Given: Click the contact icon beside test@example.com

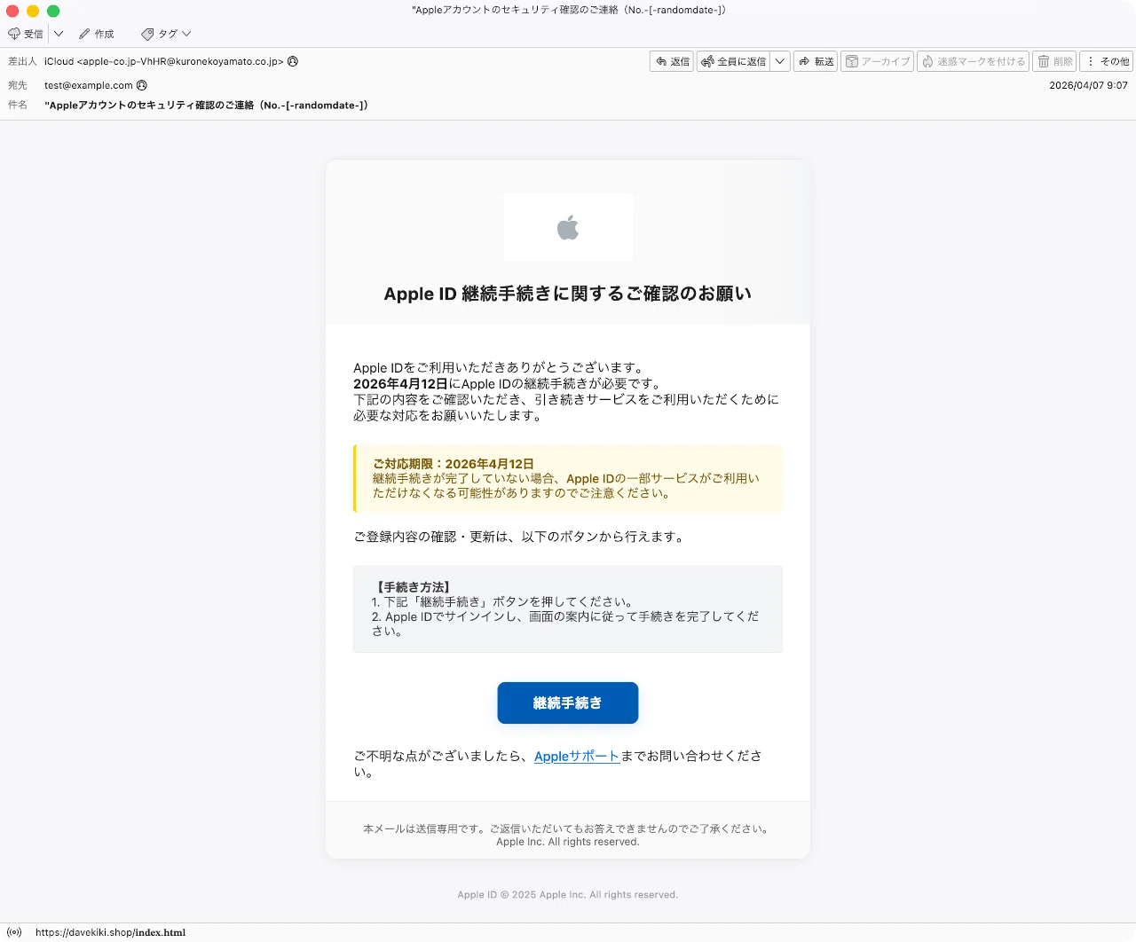Looking at the screenshot, I should 142,85.
